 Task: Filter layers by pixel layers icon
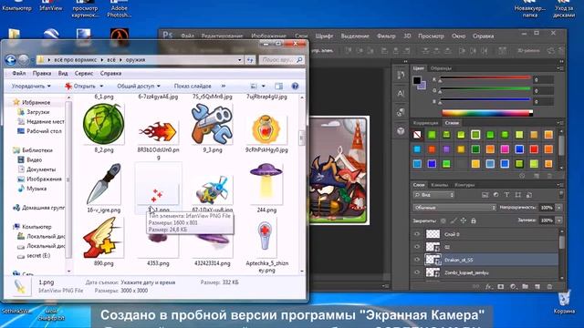pos(485,194)
